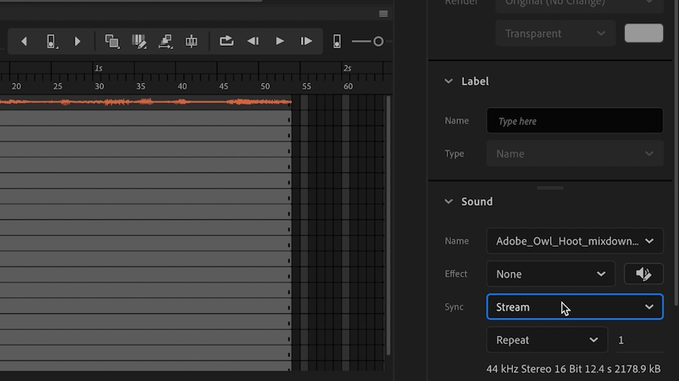This screenshot has height=381, width=679.
Task: Collapse the Sound section
Action: pyautogui.click(x=449, y=202)
